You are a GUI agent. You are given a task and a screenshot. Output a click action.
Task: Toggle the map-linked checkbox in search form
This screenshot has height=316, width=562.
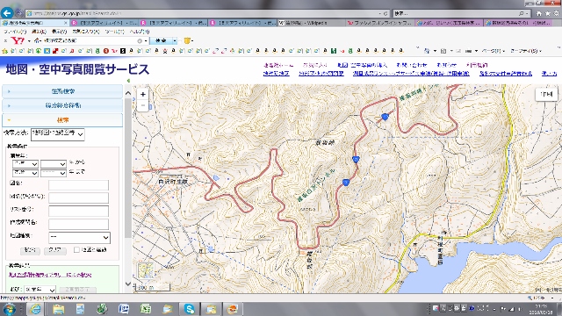coord(76,249)
